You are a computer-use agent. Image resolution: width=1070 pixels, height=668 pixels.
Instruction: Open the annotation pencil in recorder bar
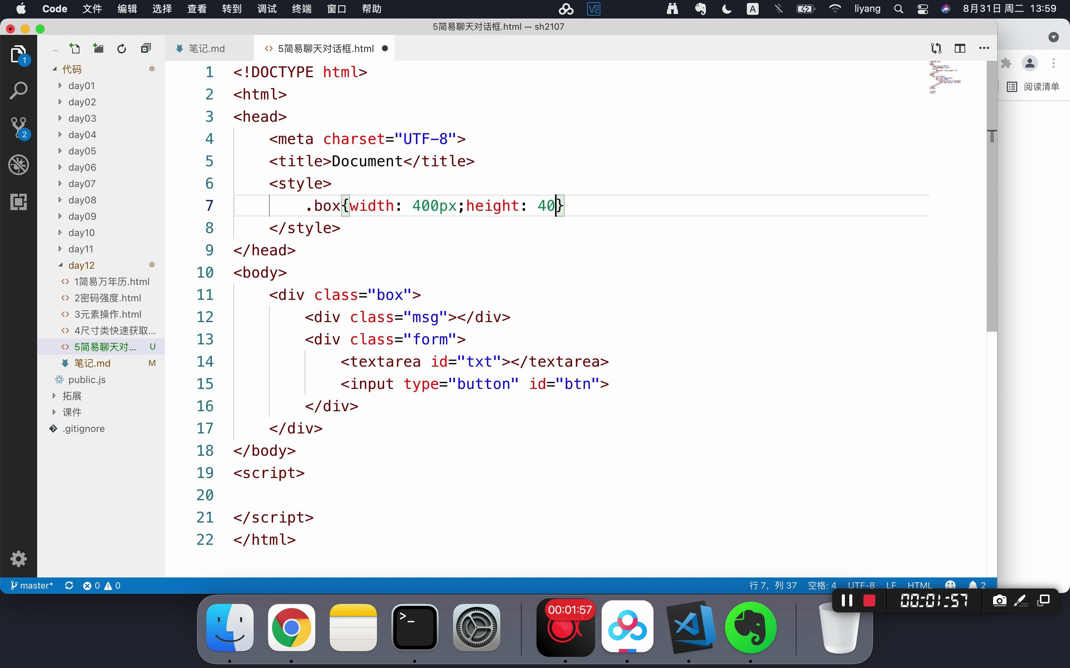(x=1021, y=600)
